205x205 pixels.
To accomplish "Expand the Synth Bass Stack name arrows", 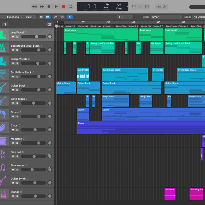I will [33, 72].
